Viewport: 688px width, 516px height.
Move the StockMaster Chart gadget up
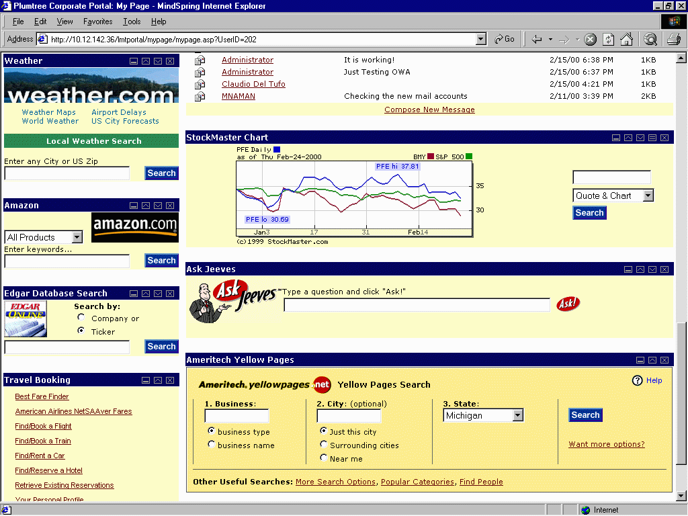point(628,138)
